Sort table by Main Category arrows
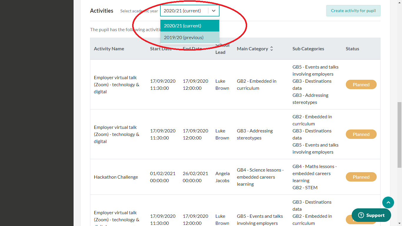The height and width of the screenshot is (226, 402). (x=272, y=49)
